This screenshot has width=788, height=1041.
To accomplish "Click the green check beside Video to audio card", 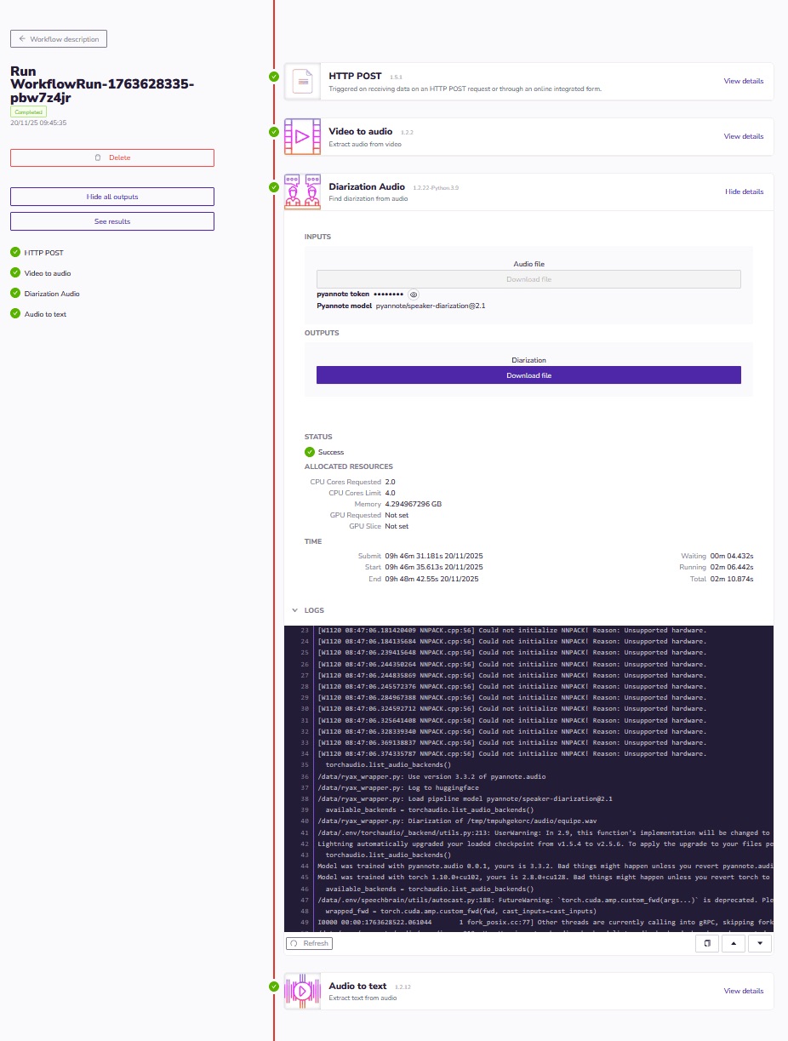I will [x=274, y=132].
